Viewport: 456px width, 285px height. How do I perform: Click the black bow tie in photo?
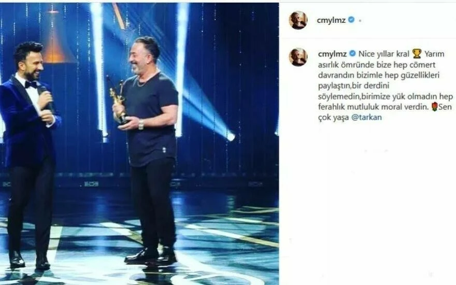pos(31,84)
